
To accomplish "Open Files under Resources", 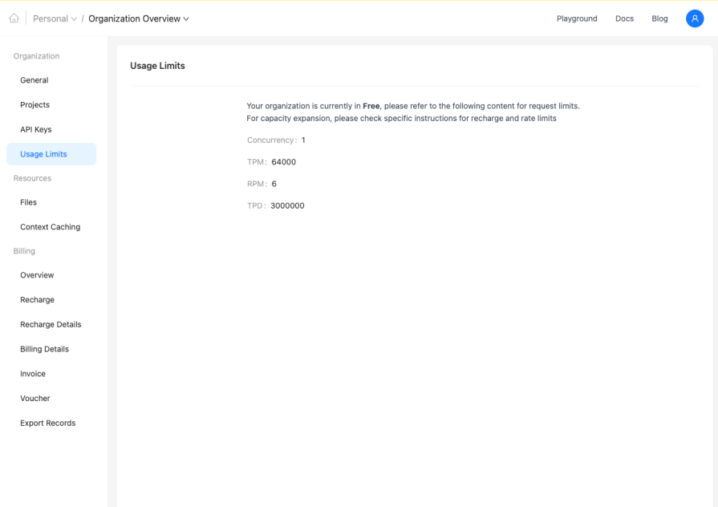I will coord(51,202).
